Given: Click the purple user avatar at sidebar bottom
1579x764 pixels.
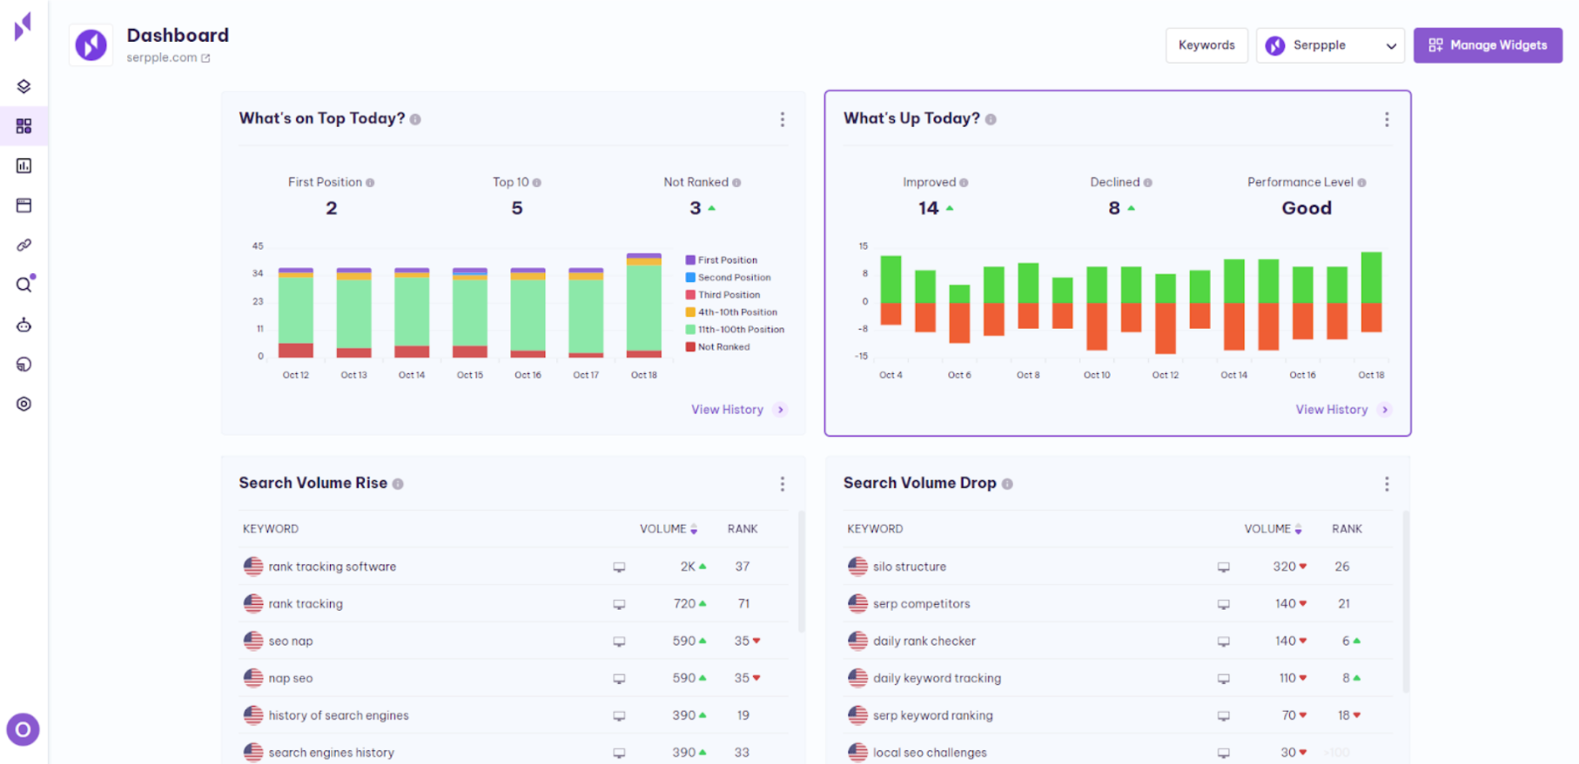Looking at the screenshot, I should tap(24, 729).
